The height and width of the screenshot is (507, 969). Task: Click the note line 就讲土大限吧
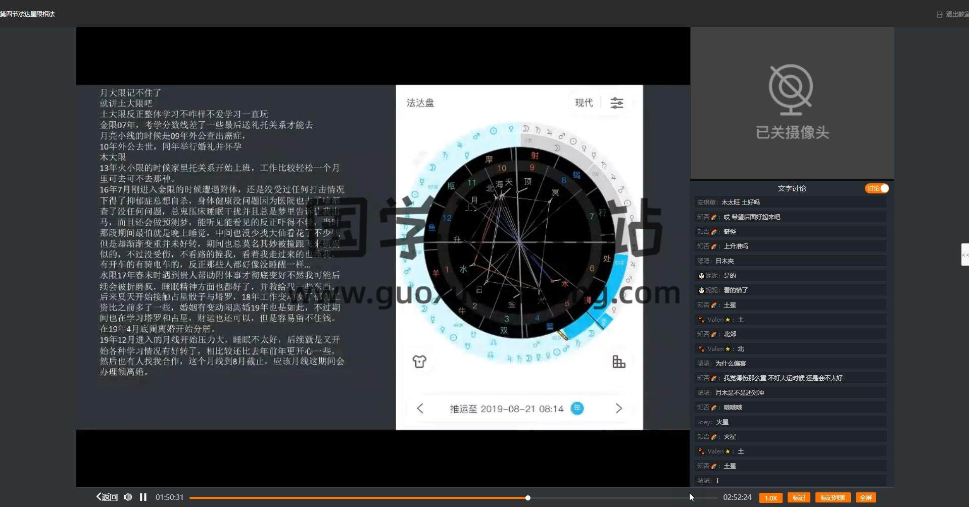click(126, 104)
